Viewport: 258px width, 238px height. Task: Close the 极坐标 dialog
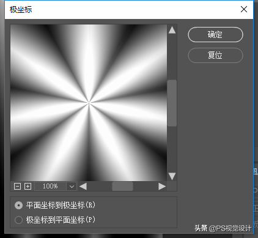tap(244, 9)
